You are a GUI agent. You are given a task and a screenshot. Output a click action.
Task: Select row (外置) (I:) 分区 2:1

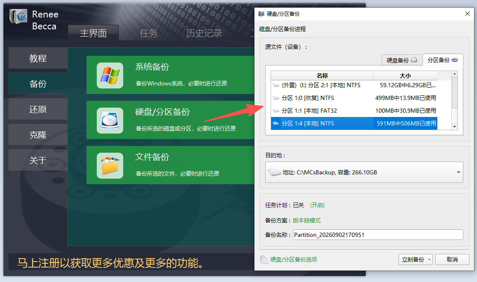[354, 85]
